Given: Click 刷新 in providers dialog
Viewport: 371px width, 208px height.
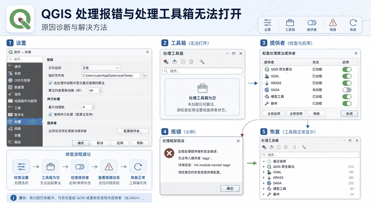Looking at the screenshot, I should click(x=317, y=114).
